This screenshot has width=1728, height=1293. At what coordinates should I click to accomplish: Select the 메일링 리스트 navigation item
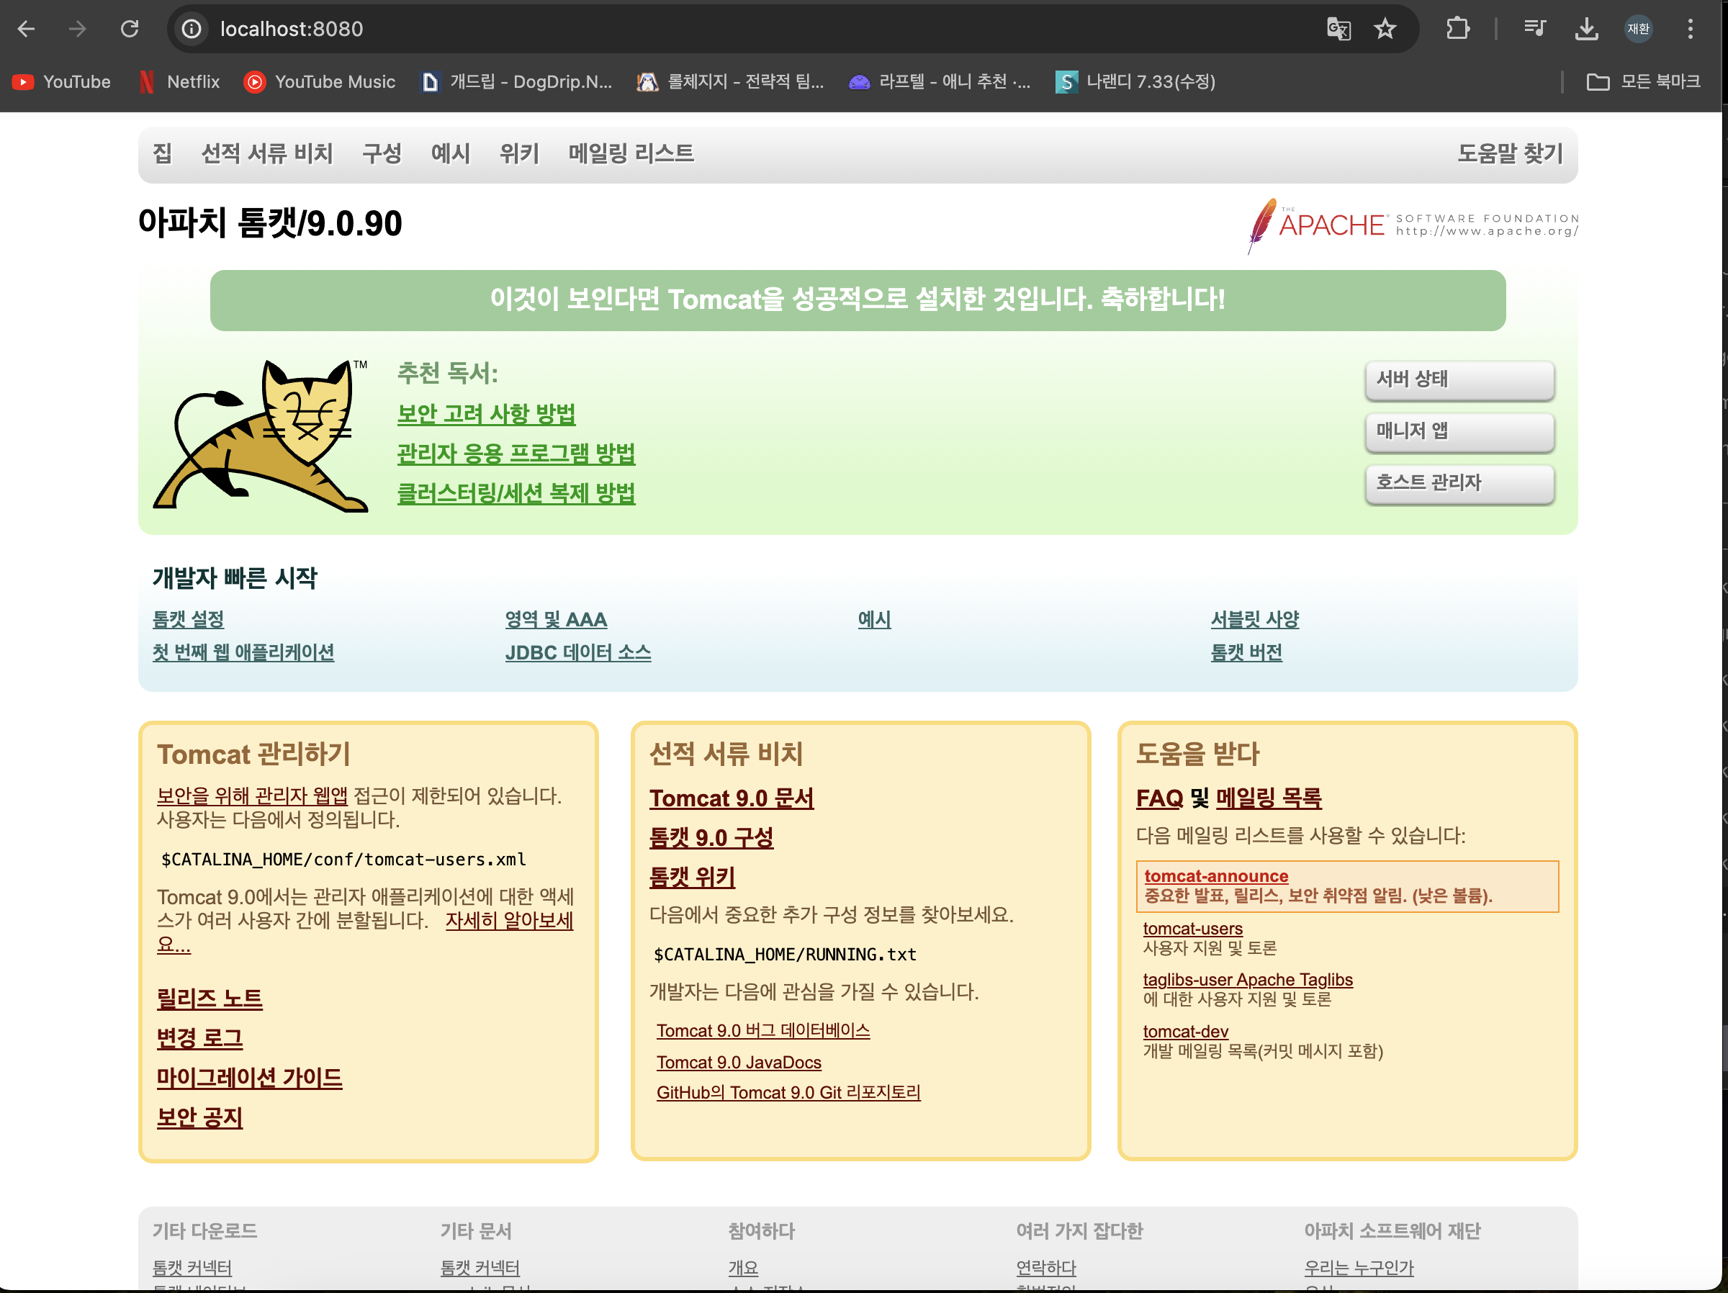(631, 153)
